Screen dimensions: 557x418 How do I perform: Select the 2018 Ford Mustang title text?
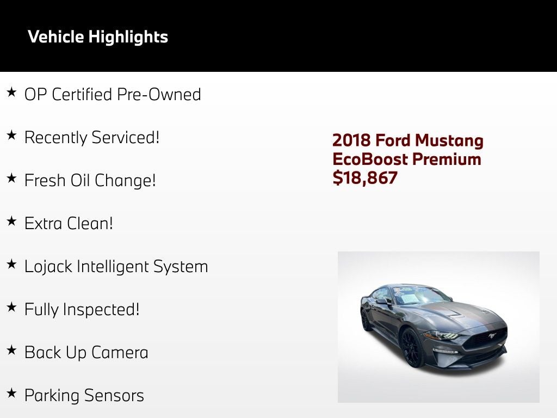pos(407,140)
